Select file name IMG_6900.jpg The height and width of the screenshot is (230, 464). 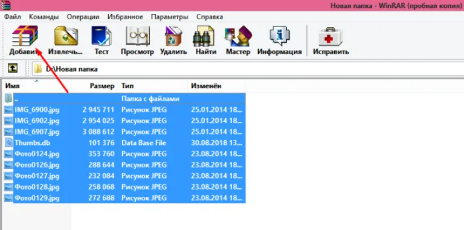point(37,110)
